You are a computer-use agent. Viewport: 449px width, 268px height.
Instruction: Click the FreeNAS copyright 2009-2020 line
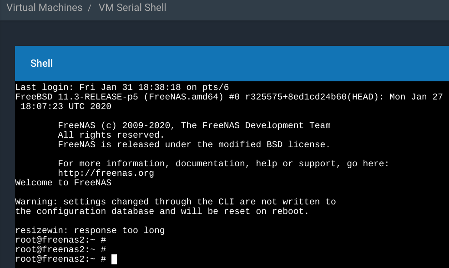tap(194, 125)
